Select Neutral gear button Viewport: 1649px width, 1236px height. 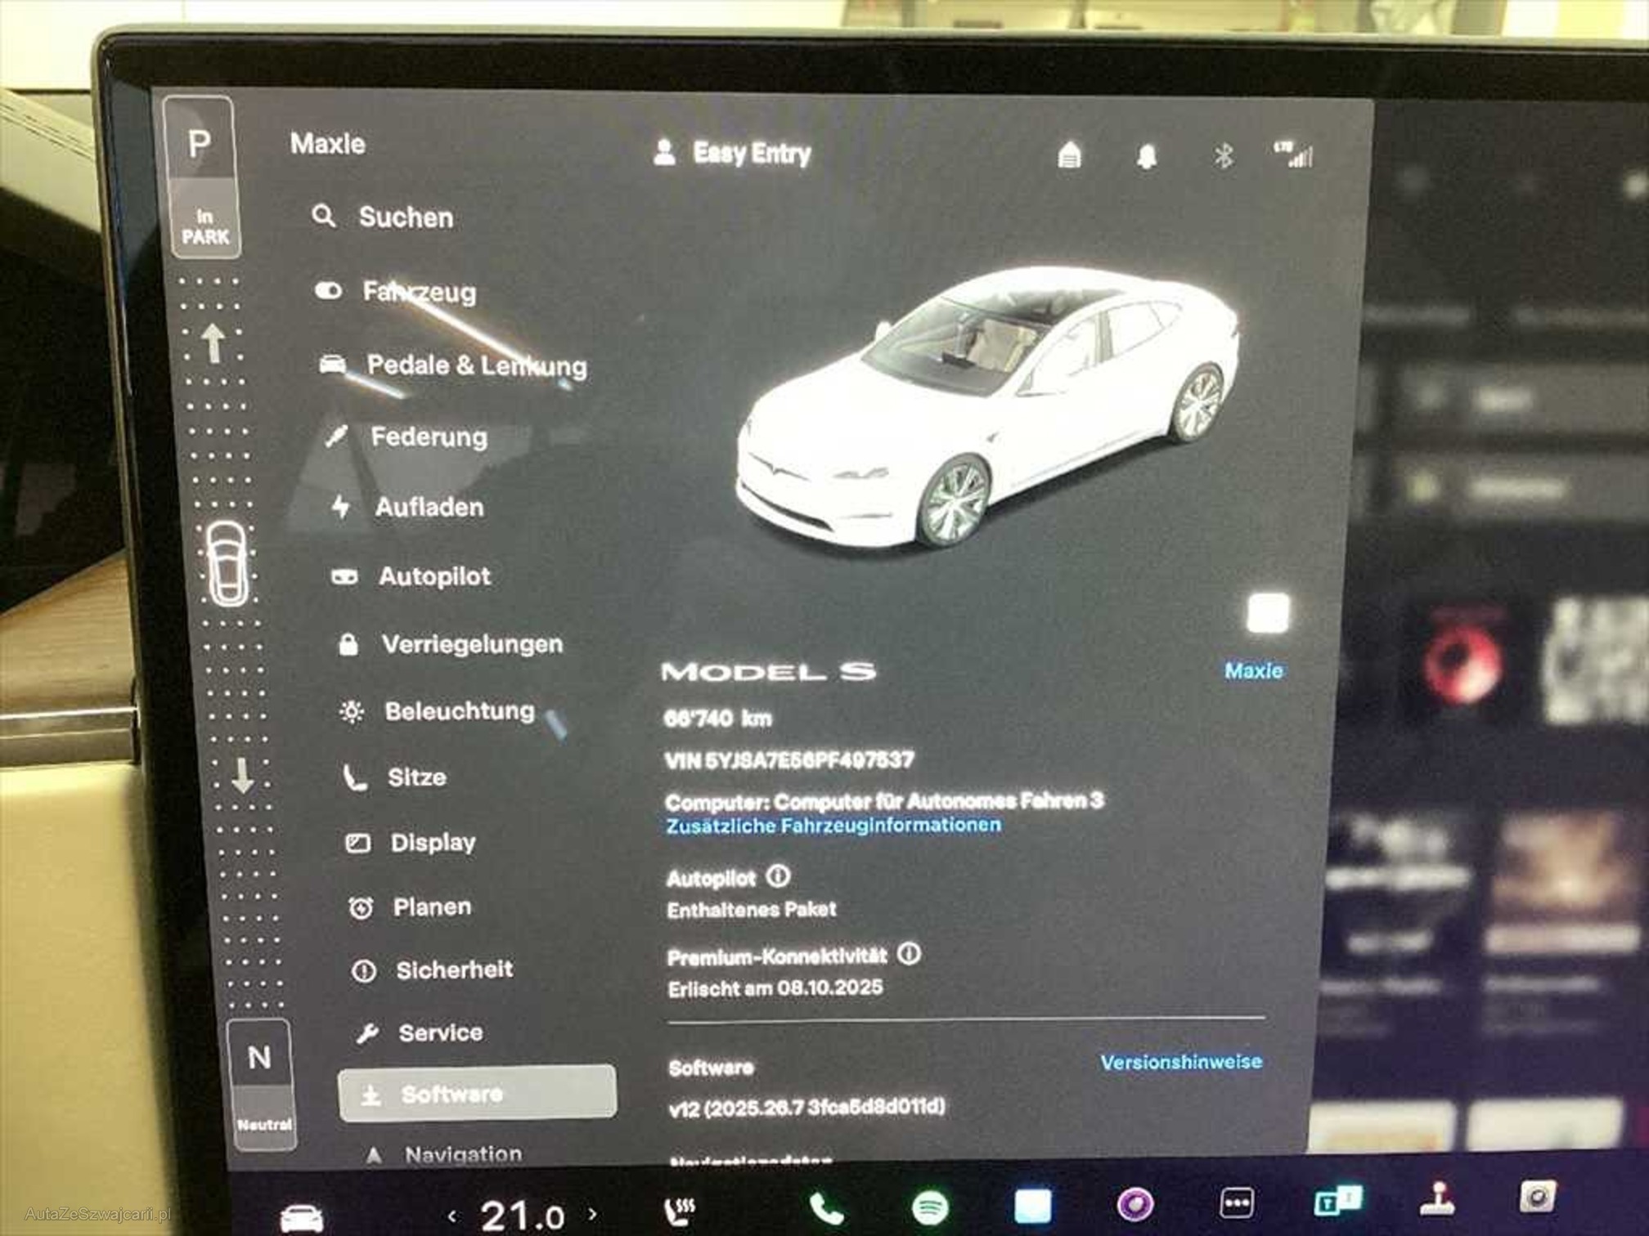pyautogui.click(x=259, y=1058)
